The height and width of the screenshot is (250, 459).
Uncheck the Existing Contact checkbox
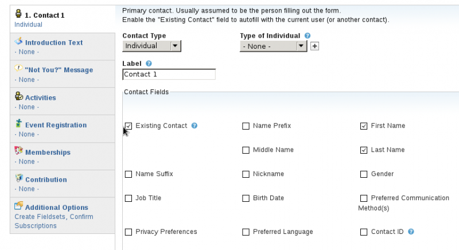[x=129, y=126]
